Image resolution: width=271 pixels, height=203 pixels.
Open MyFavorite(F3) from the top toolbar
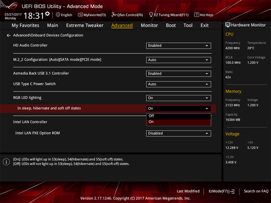(92, 15)
